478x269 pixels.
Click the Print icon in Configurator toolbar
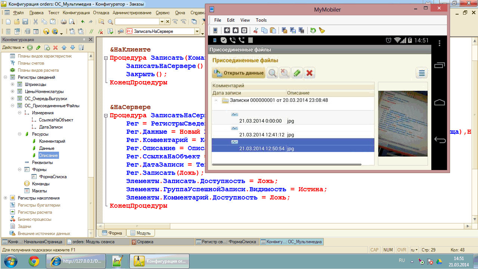(63, 22)
